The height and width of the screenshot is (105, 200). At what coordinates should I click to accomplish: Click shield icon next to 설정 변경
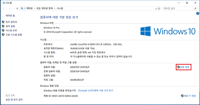coord(179,67)
